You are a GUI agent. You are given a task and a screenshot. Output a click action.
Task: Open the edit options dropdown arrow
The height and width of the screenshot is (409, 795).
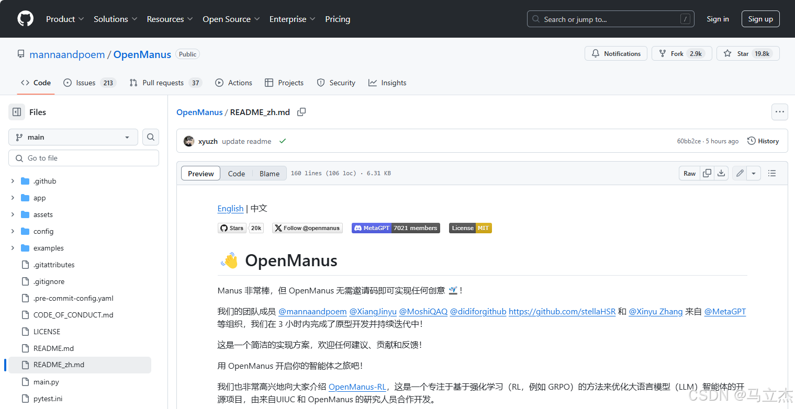point(754,173)
